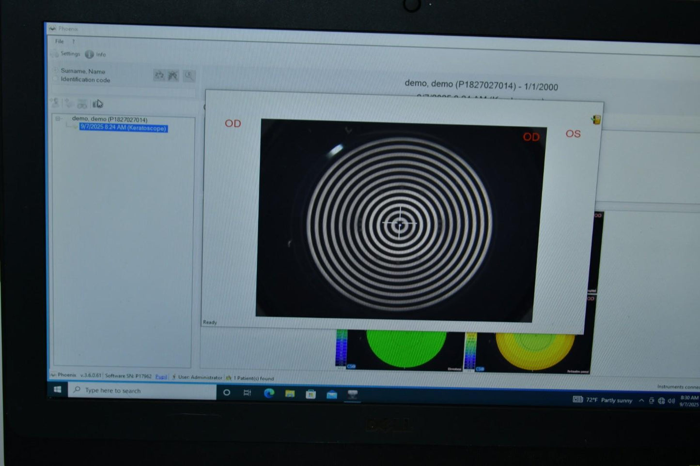Select the Identification code radio button
Viewport: 700px width, 466px height.
[56, 79]
